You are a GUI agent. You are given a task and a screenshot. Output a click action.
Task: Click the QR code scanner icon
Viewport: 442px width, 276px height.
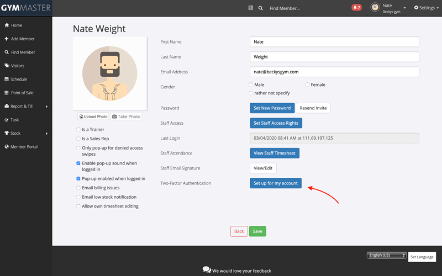tap(251, 8)
